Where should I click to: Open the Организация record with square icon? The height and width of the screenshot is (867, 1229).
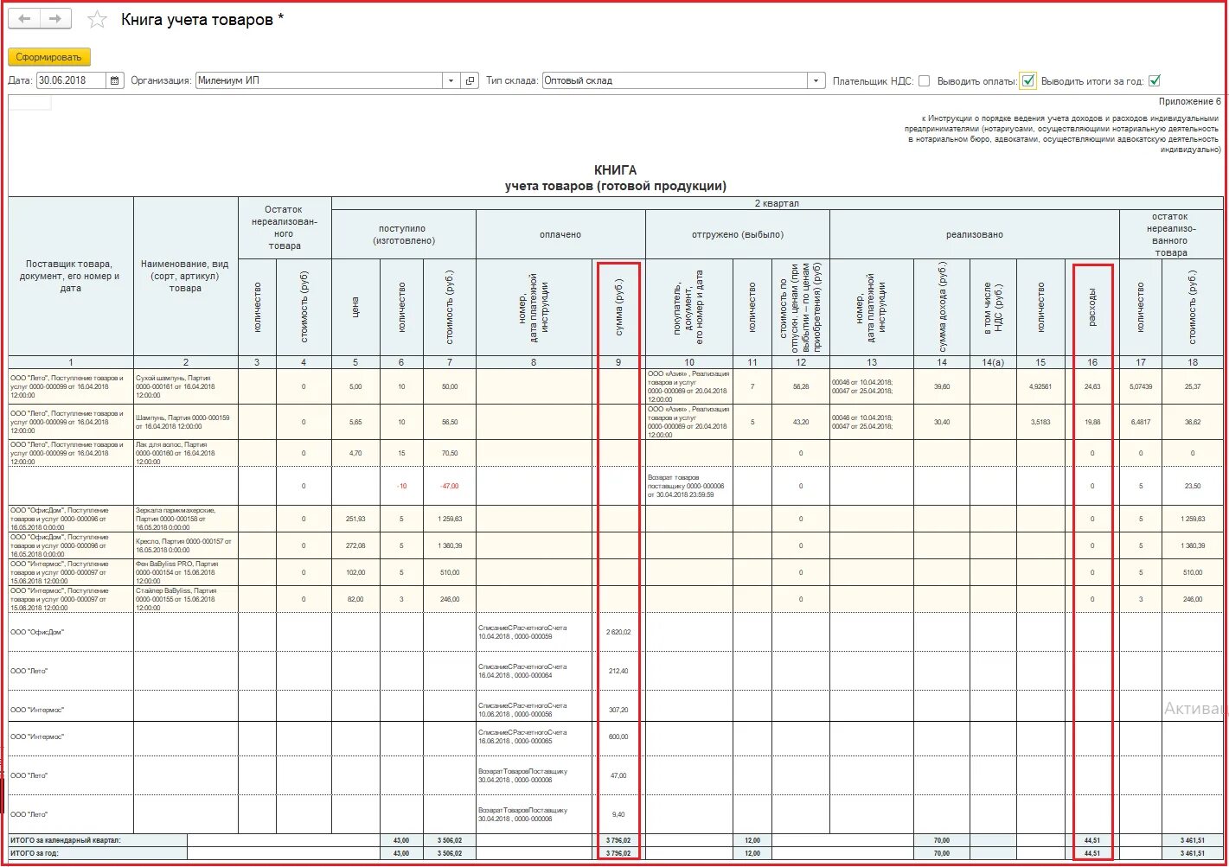point(470,80)
